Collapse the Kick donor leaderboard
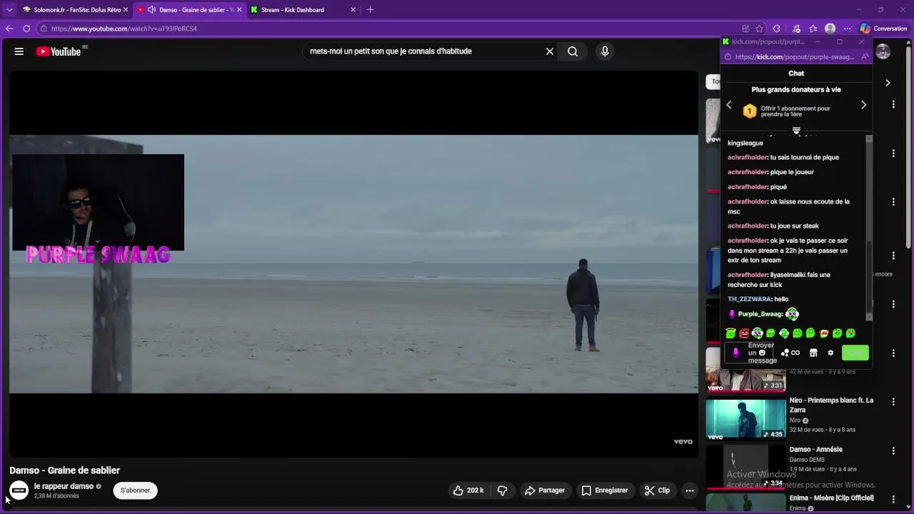The height and width of the screenshot is (514, 914). (796, 131)
